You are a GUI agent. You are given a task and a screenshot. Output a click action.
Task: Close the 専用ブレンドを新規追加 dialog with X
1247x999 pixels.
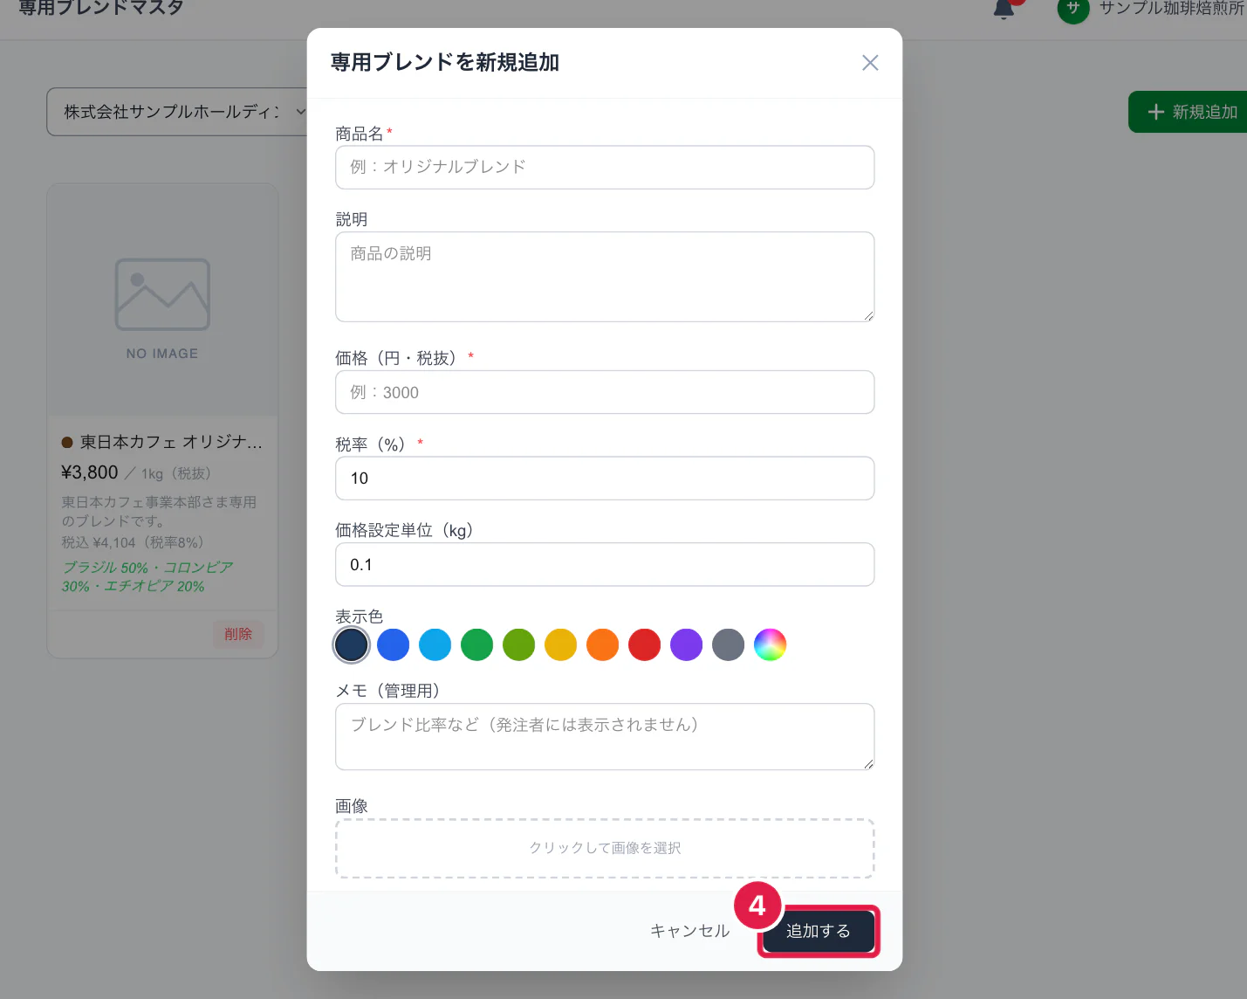tap(870, 63)
